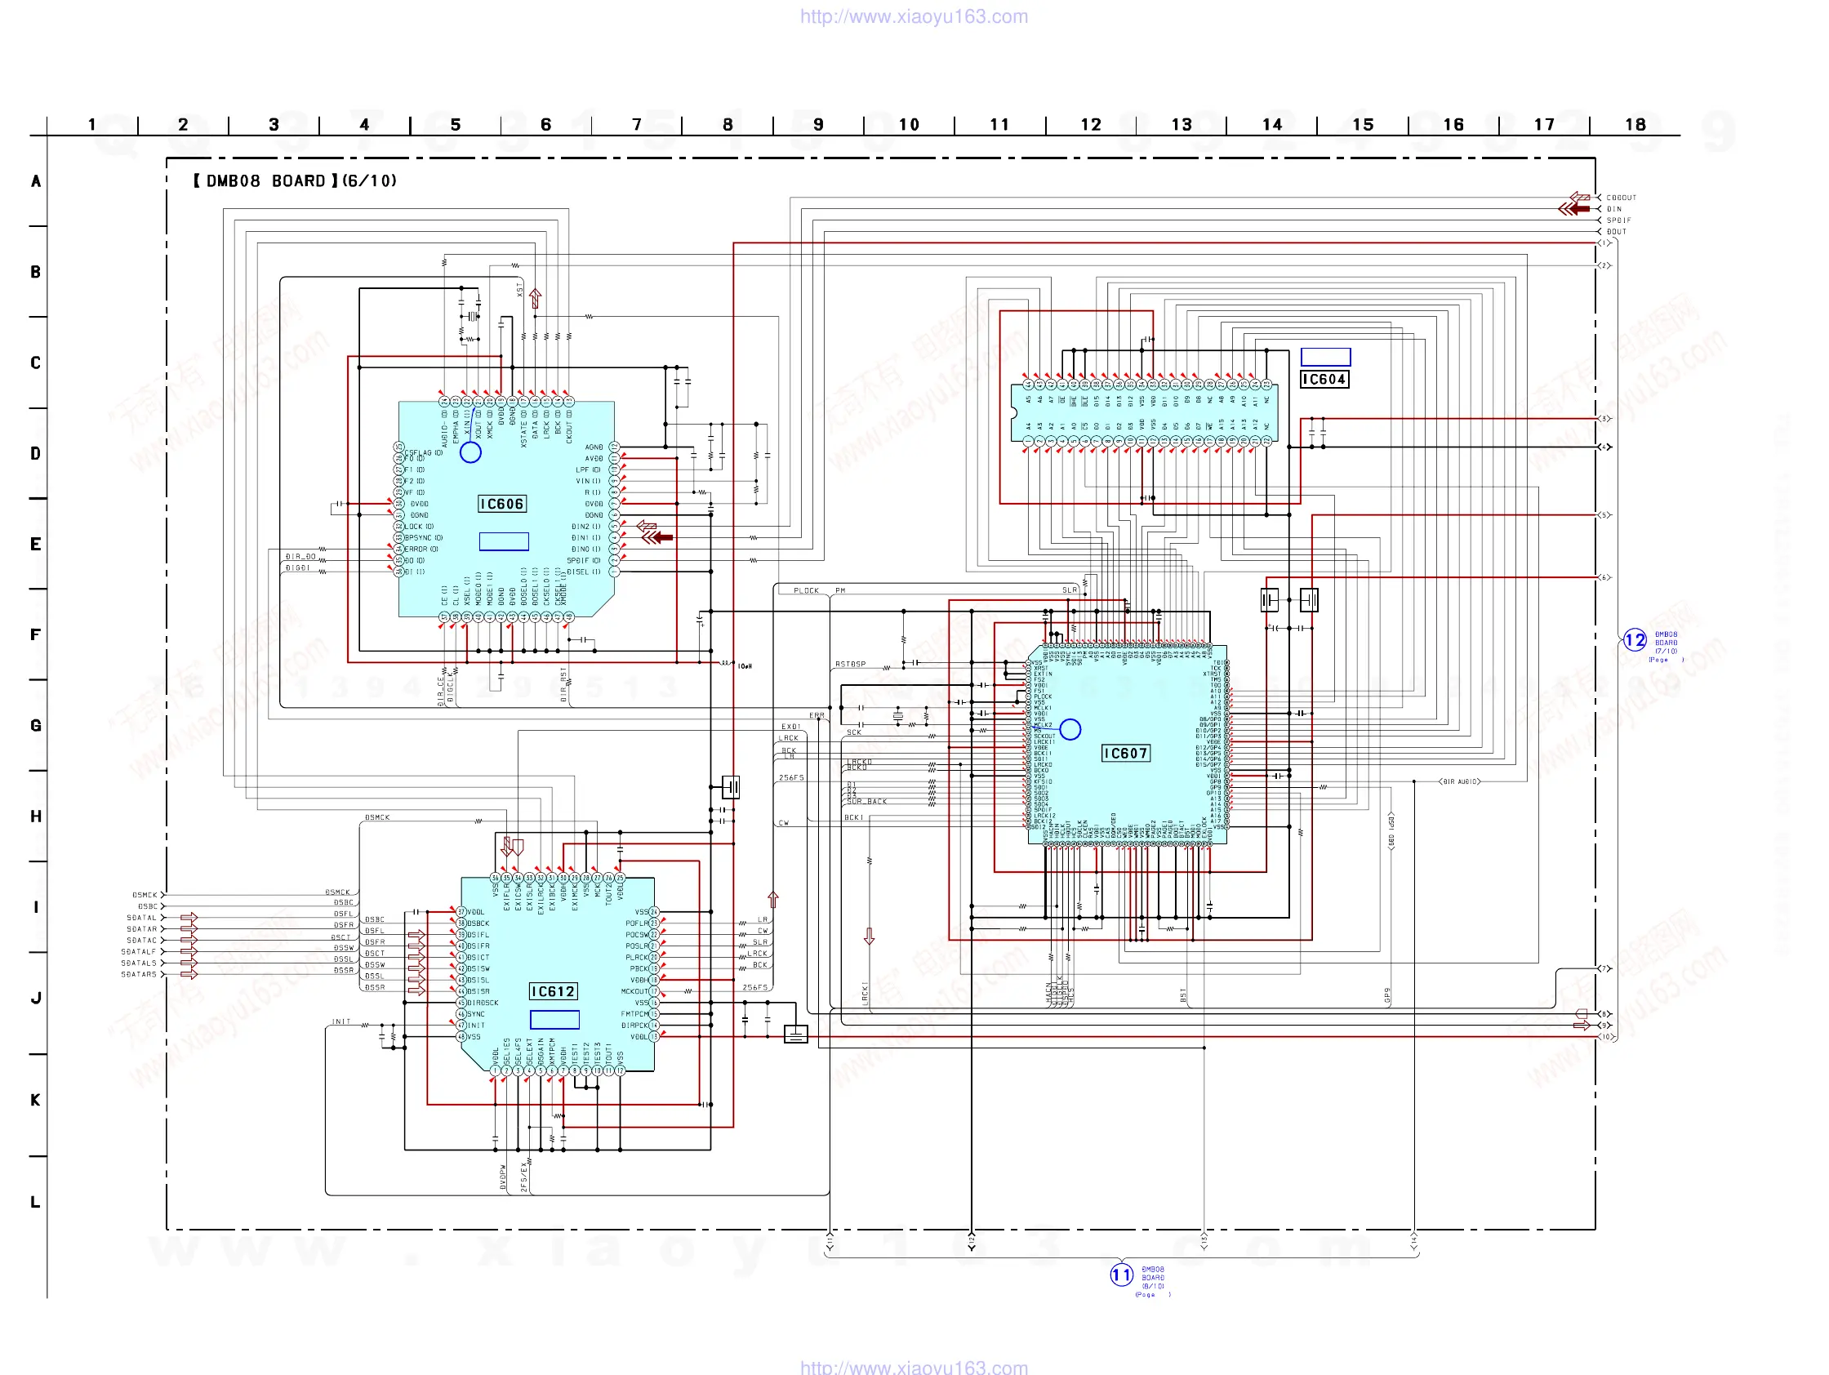Click the IC604 chip label
The height and width of the screenshot is (1375, 1829).
(1324, 380)
